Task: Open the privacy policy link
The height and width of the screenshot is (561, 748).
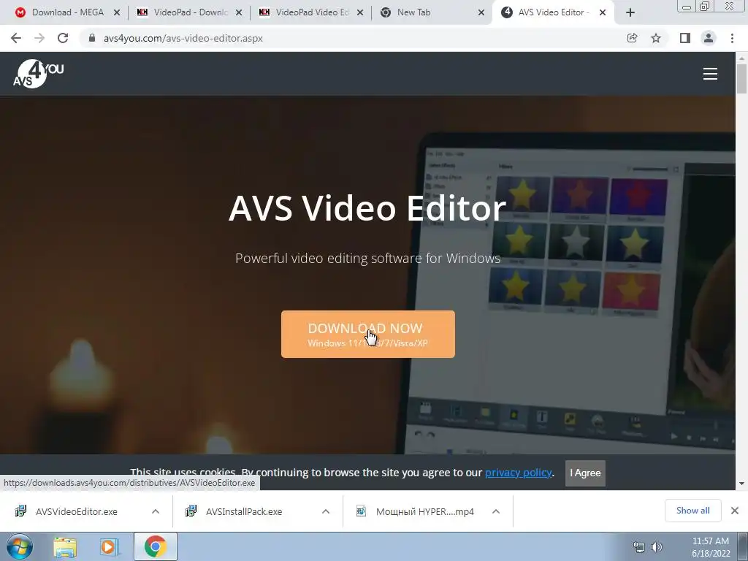Action: click(x=518, y=473)
